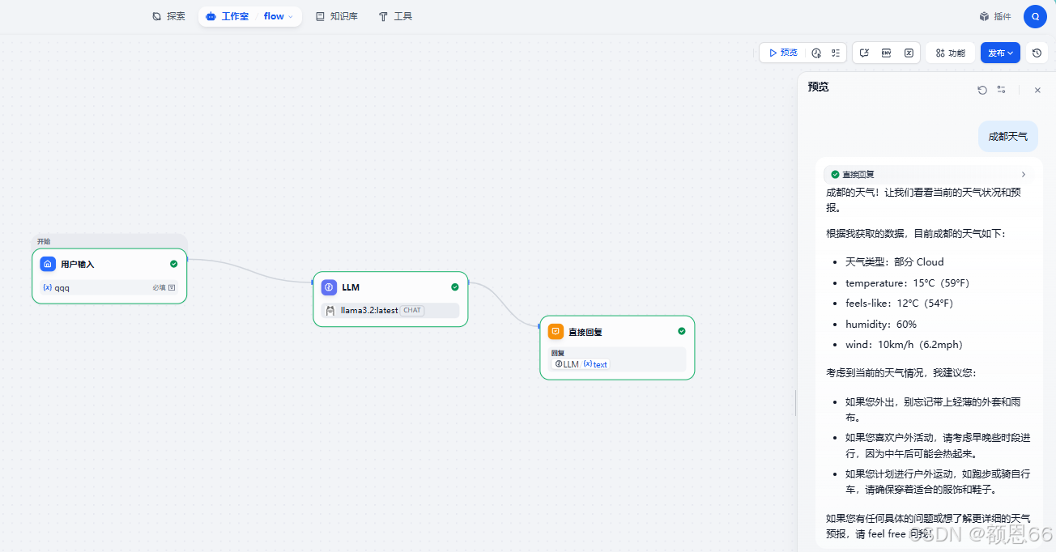
Task: Close the 预览 preview panel
Action: coord(1037,90)
